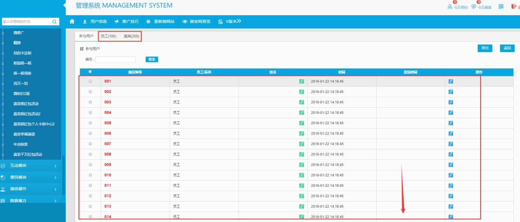Toggle the select-all checkbox in the table header
The width and height of the screenshot is (520, 222).
pyautogui.click(x=90, y=72)
